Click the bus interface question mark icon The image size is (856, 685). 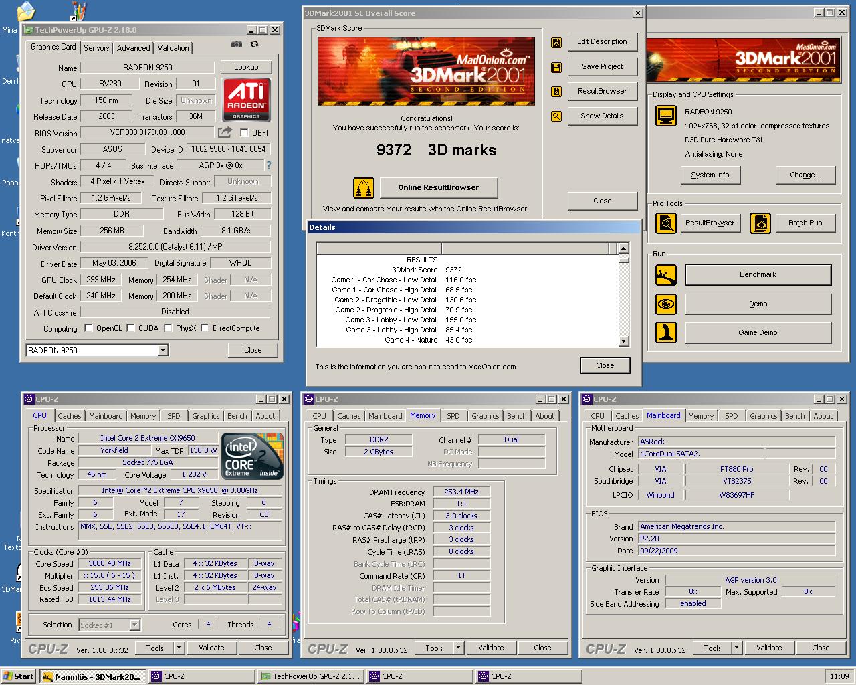(269, 165)
